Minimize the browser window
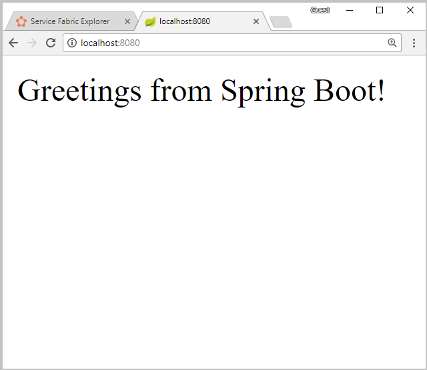The height and width of the screenshot is (370, 427). click(x=350, y=10)
